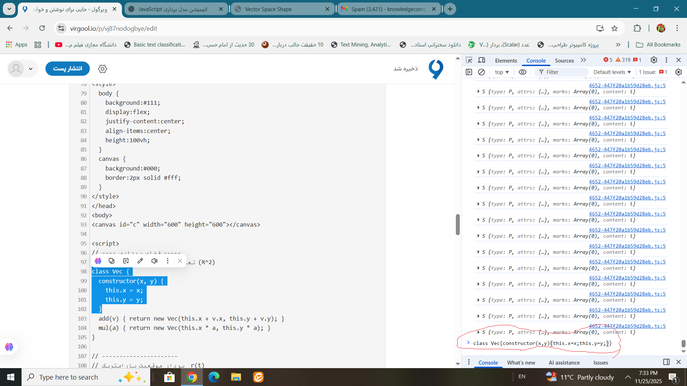Open the first 4652-447f20a1b59d28eb.js:5 source link
Image resolution: width=687 pixels, height=386 pixels.
pos(627,85)
